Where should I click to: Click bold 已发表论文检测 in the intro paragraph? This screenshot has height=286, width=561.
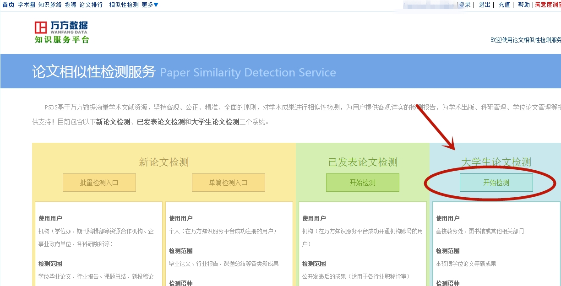tap(161, 122)
